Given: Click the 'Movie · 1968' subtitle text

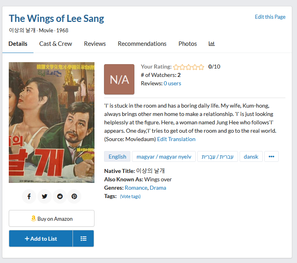Looking at the screenshot, I should 53,30.
